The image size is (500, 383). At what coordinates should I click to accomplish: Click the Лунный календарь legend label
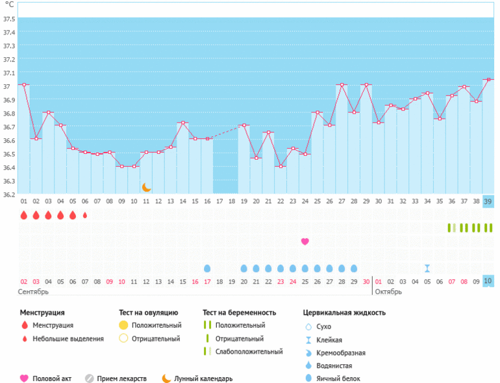(x=203, y=378)
